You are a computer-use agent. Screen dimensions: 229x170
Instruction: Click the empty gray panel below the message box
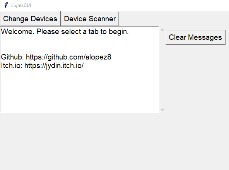click(114, 141)
